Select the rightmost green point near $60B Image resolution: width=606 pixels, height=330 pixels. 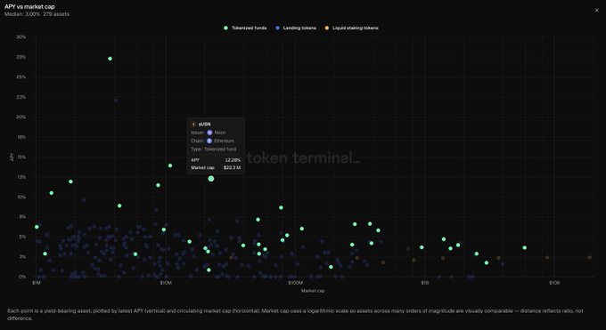tap(524, 248)
